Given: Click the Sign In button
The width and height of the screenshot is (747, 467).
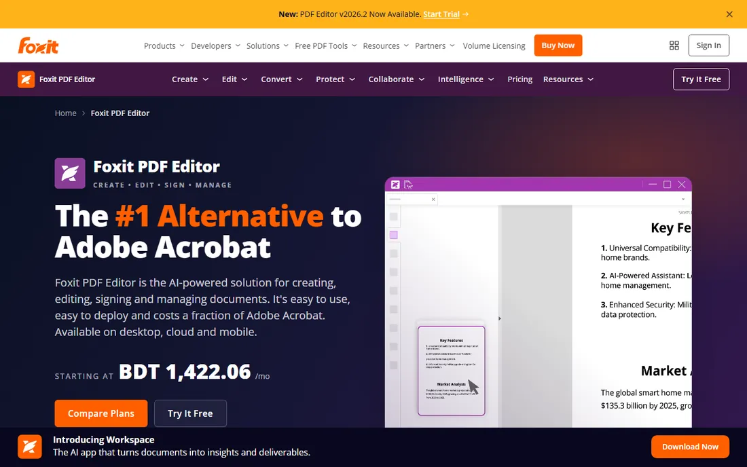Looking at the screenshot, I should [708, 45].
